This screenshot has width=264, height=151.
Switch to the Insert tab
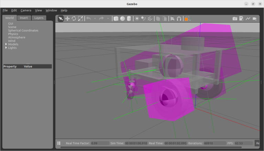tap(24, 18)
